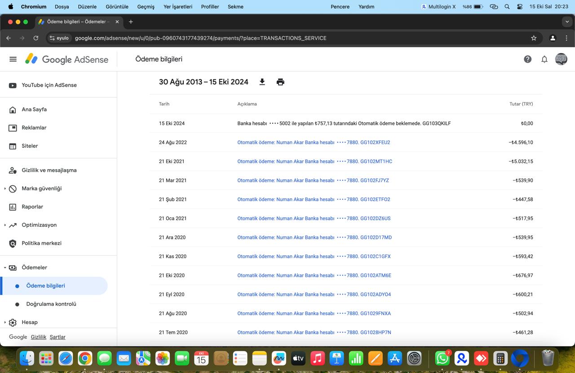Image resolution: width=575 pixels, height=373 pixels.
Task: Open the Profiller menu
Action: (210, 7)
